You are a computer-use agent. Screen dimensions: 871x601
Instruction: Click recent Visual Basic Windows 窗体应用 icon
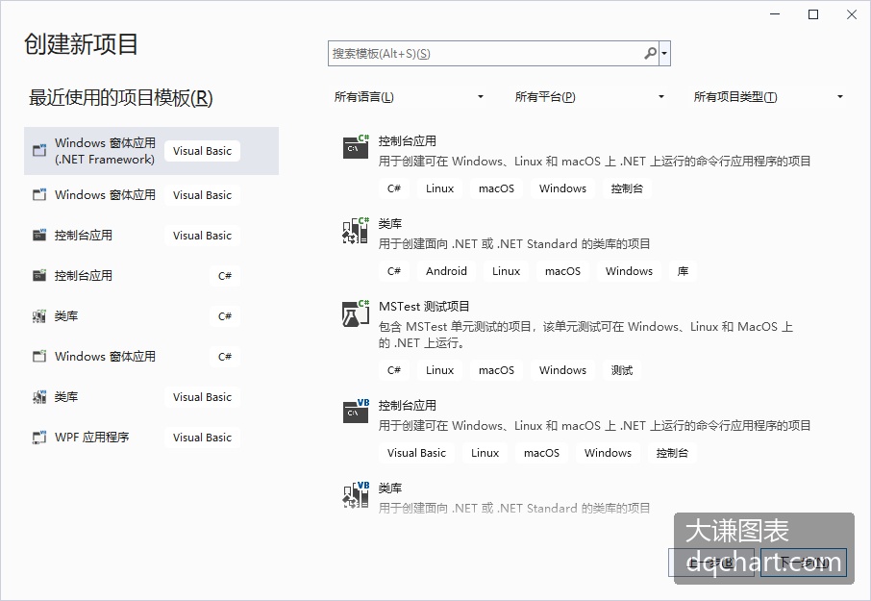click(x=39, y=194)
